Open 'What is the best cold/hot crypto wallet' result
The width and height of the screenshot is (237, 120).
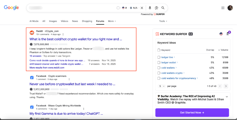76,39
